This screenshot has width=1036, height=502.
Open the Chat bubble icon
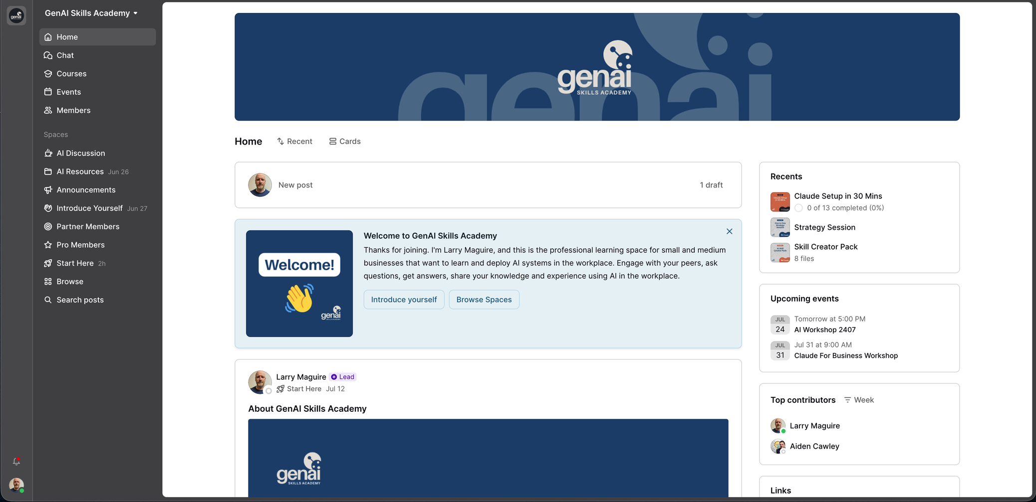click(48, 55)
